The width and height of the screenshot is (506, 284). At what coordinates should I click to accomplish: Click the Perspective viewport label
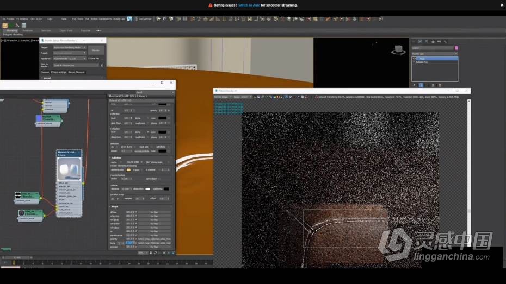coord(11,41)
